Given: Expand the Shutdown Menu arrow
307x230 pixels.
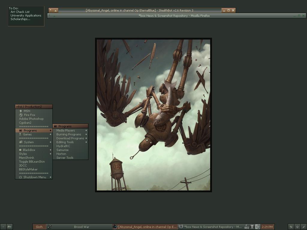Looking at the screenshot, I should coord(50,177).
